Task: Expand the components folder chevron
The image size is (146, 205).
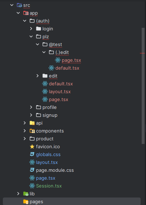Action: [x=25, y=131]
